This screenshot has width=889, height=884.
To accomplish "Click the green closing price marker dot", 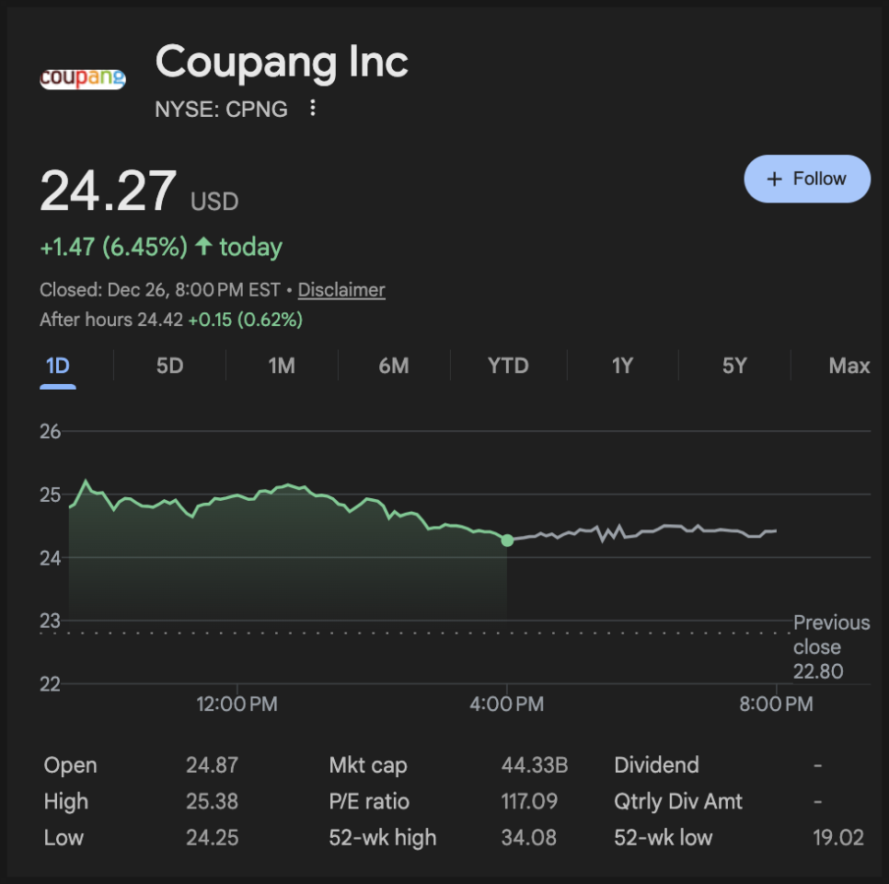I will [x=507, y=540].
